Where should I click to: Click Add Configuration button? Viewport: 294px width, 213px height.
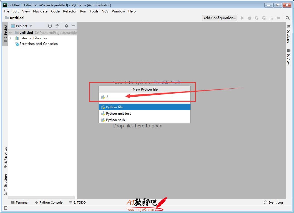220,18
